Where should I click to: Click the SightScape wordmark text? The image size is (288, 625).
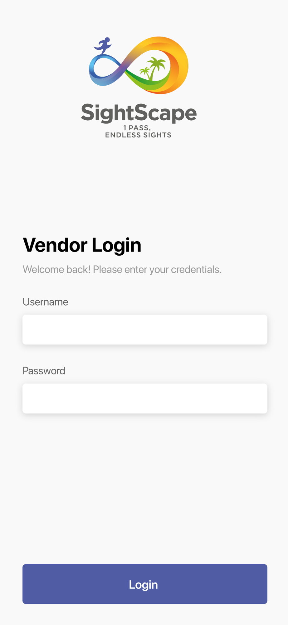coord(139,113)
